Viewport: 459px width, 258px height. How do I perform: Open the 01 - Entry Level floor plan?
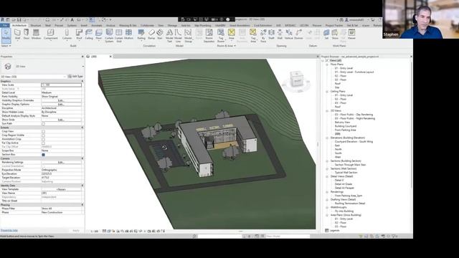pyautogui.click(x=344, y=68)
